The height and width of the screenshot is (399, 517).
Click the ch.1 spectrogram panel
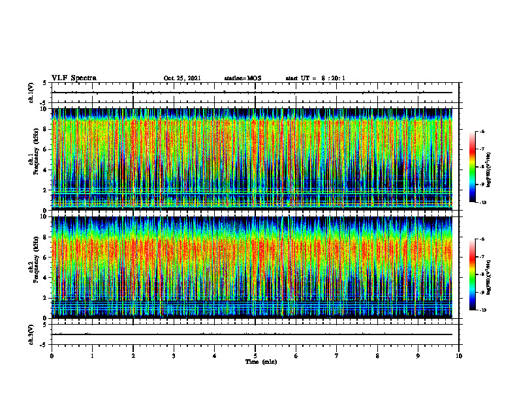point(252,159)
